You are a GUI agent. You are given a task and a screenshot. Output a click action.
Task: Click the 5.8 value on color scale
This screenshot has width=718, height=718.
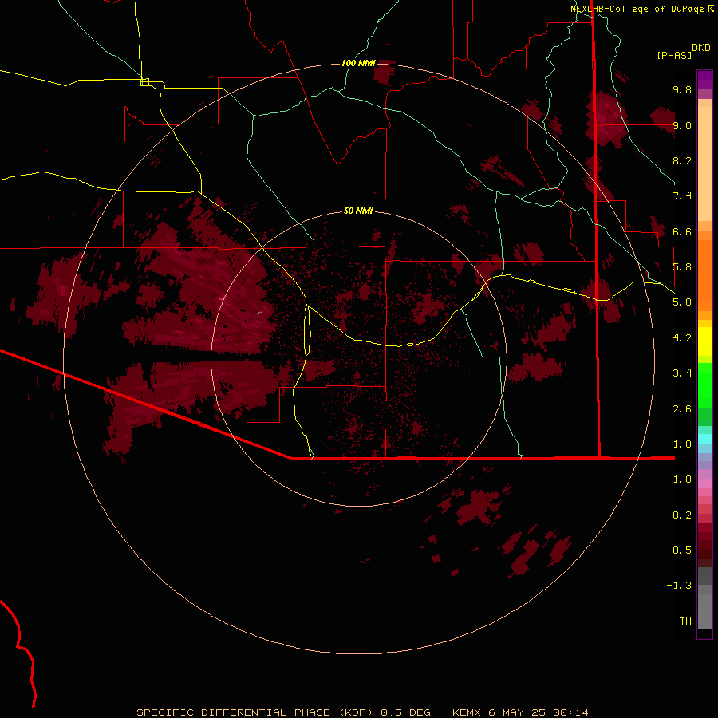(682, 267)
